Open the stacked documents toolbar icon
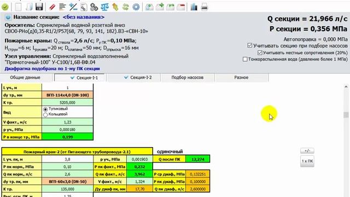This screenshot has width=350, height=197. (x=29, y=7)
